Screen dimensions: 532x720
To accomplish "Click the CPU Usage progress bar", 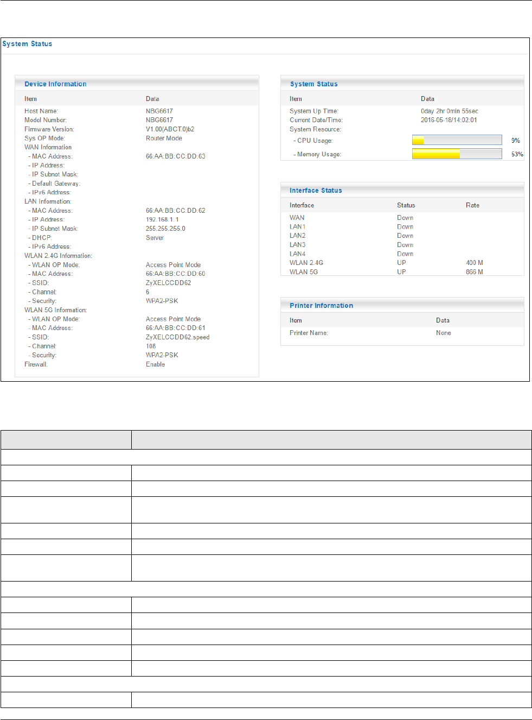I will 457,140.
